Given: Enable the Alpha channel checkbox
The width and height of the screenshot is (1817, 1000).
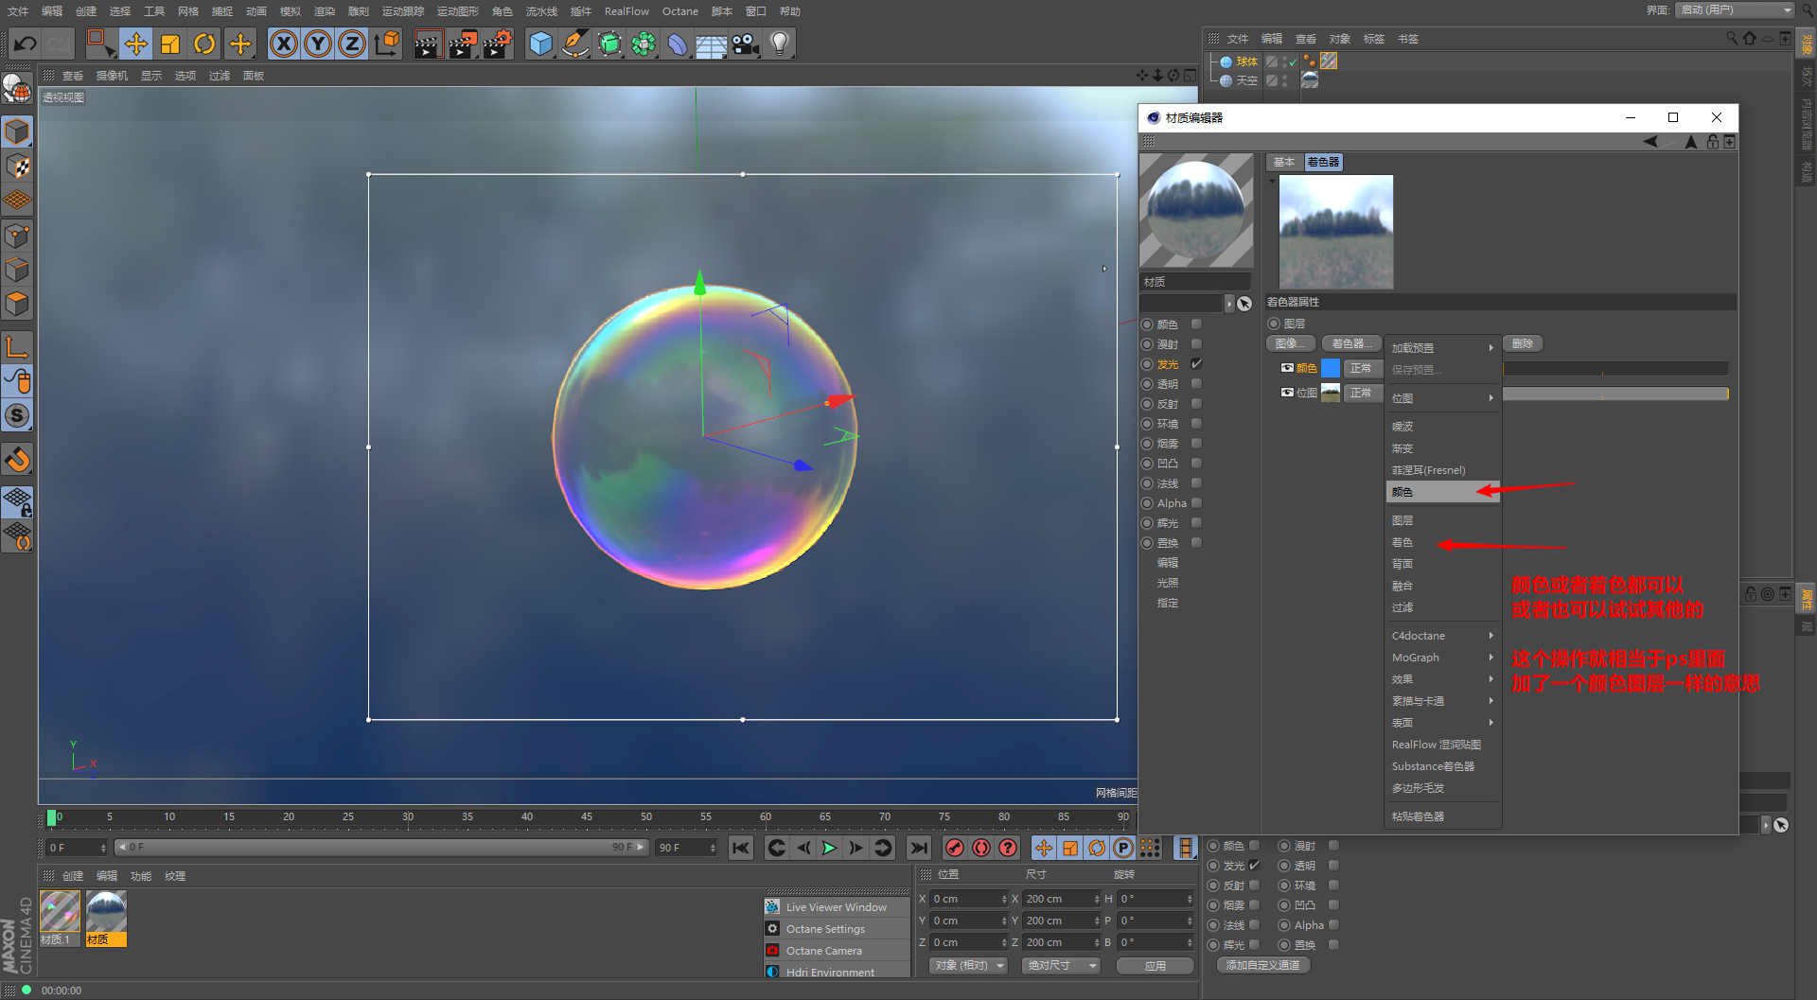Looking at the screenshot, I should (x=1196, y=503).
